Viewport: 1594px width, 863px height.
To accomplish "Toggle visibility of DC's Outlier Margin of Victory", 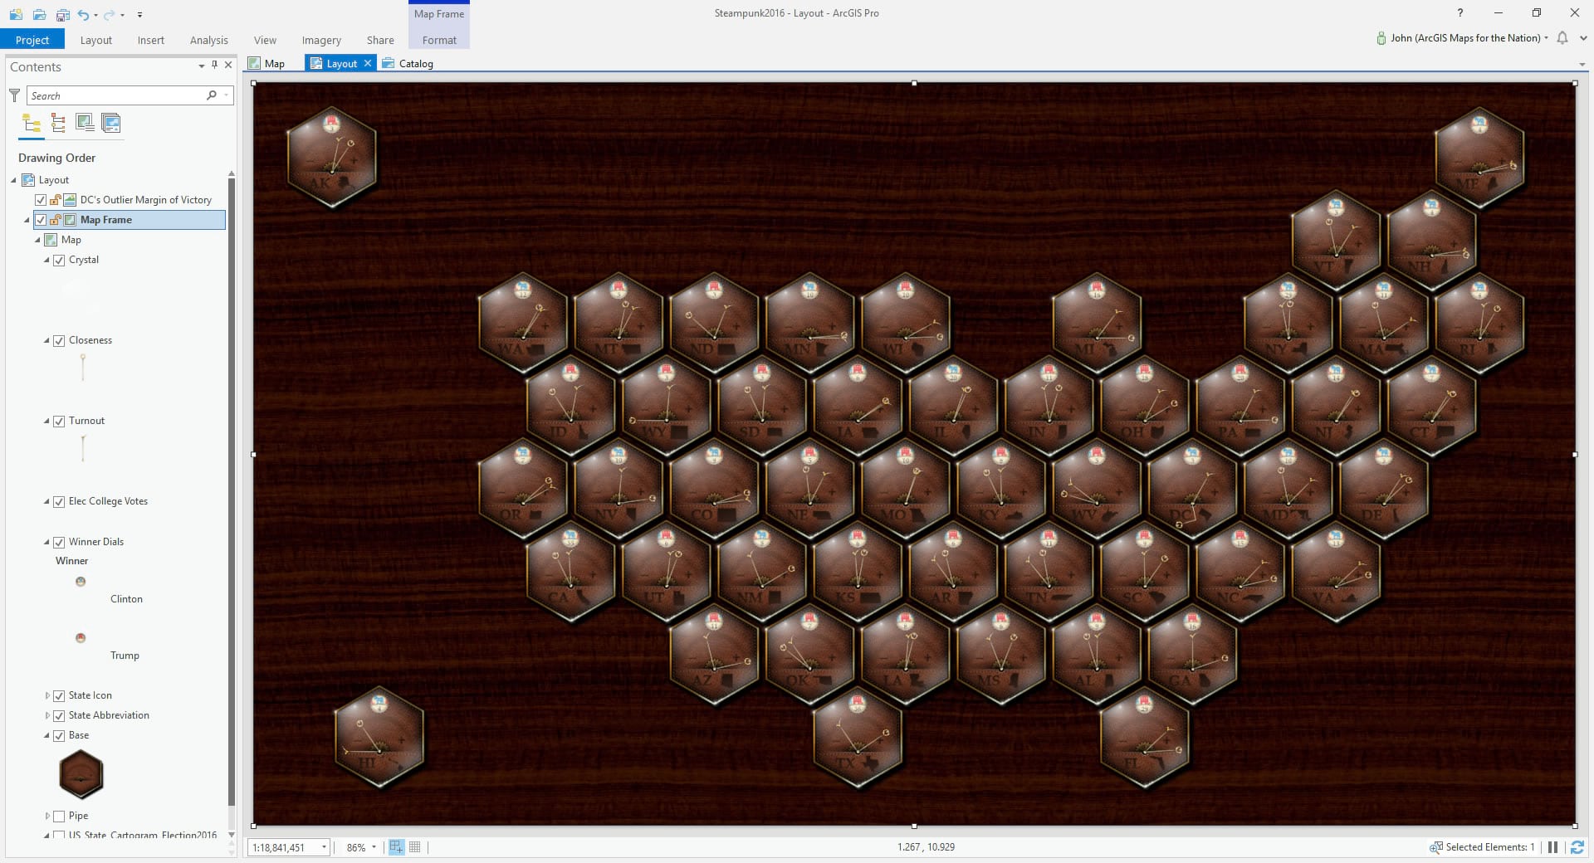I will pos(41,200).
